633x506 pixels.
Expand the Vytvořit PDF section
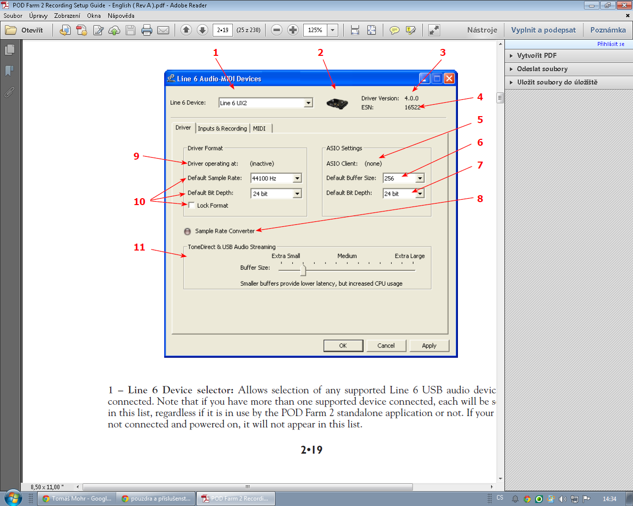[x=569, y=55]
